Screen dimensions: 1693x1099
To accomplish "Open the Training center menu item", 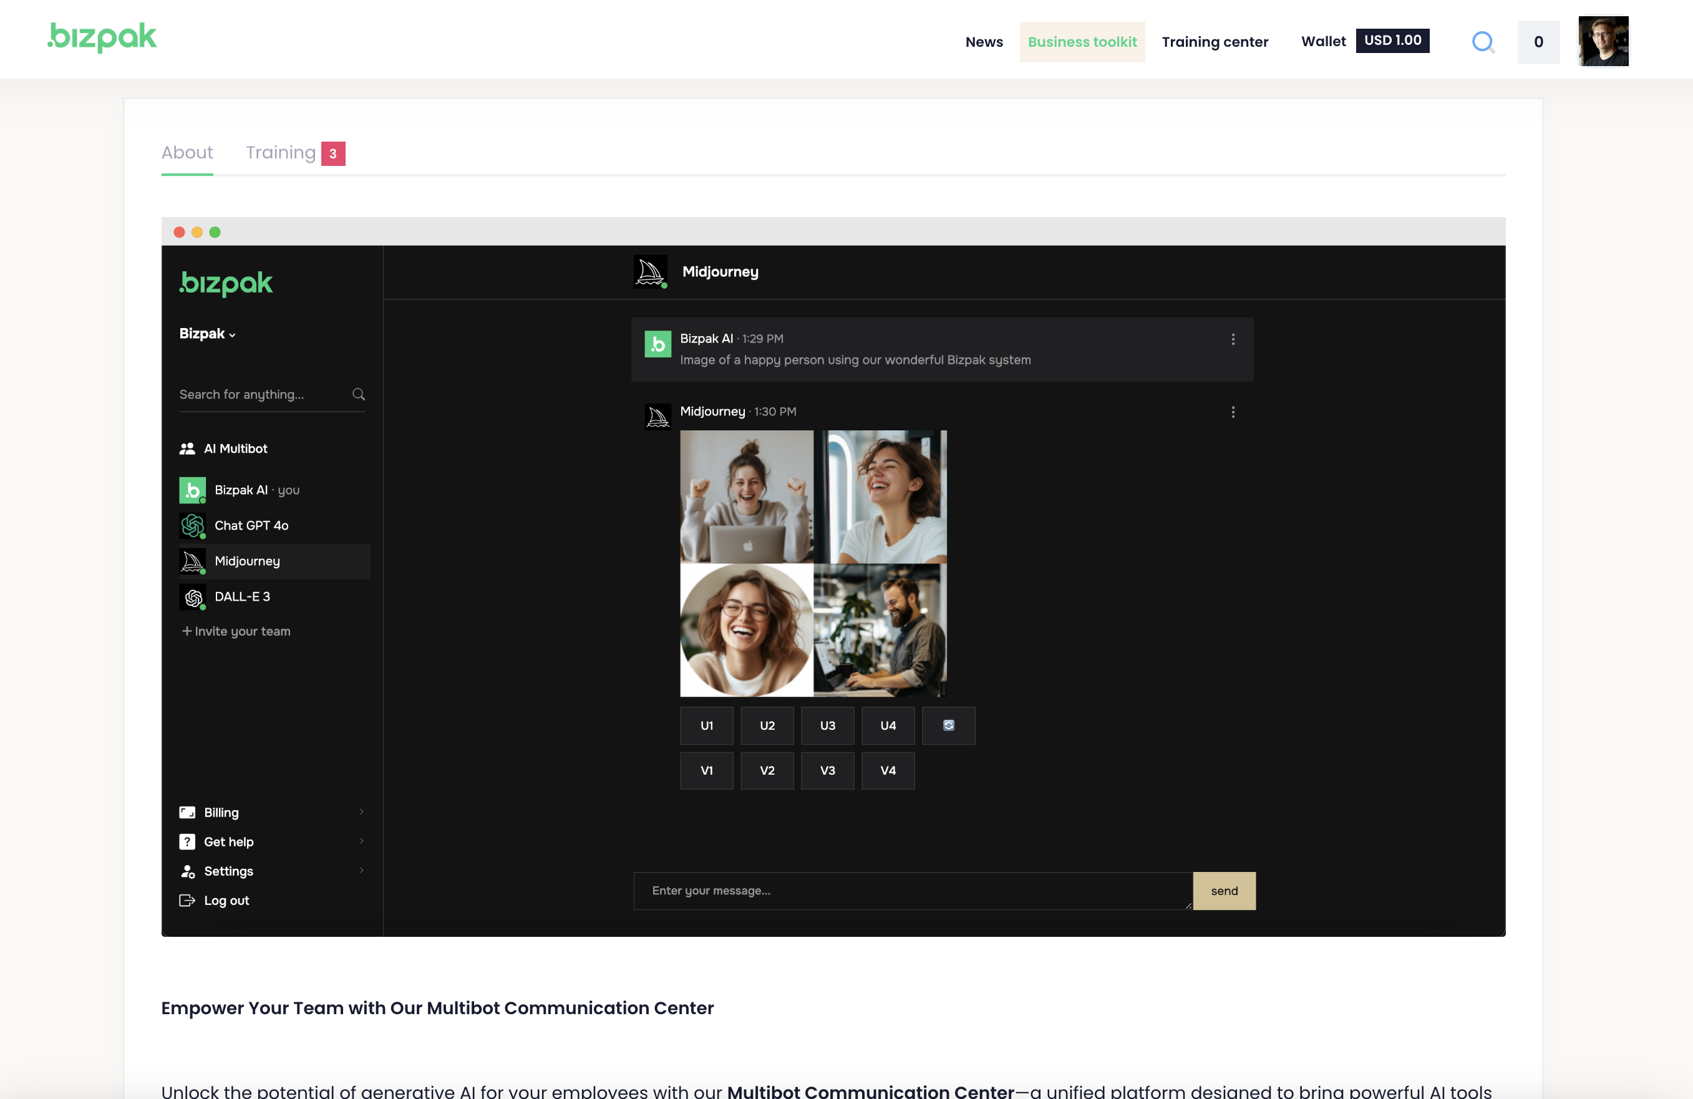I will point(1215,41).
